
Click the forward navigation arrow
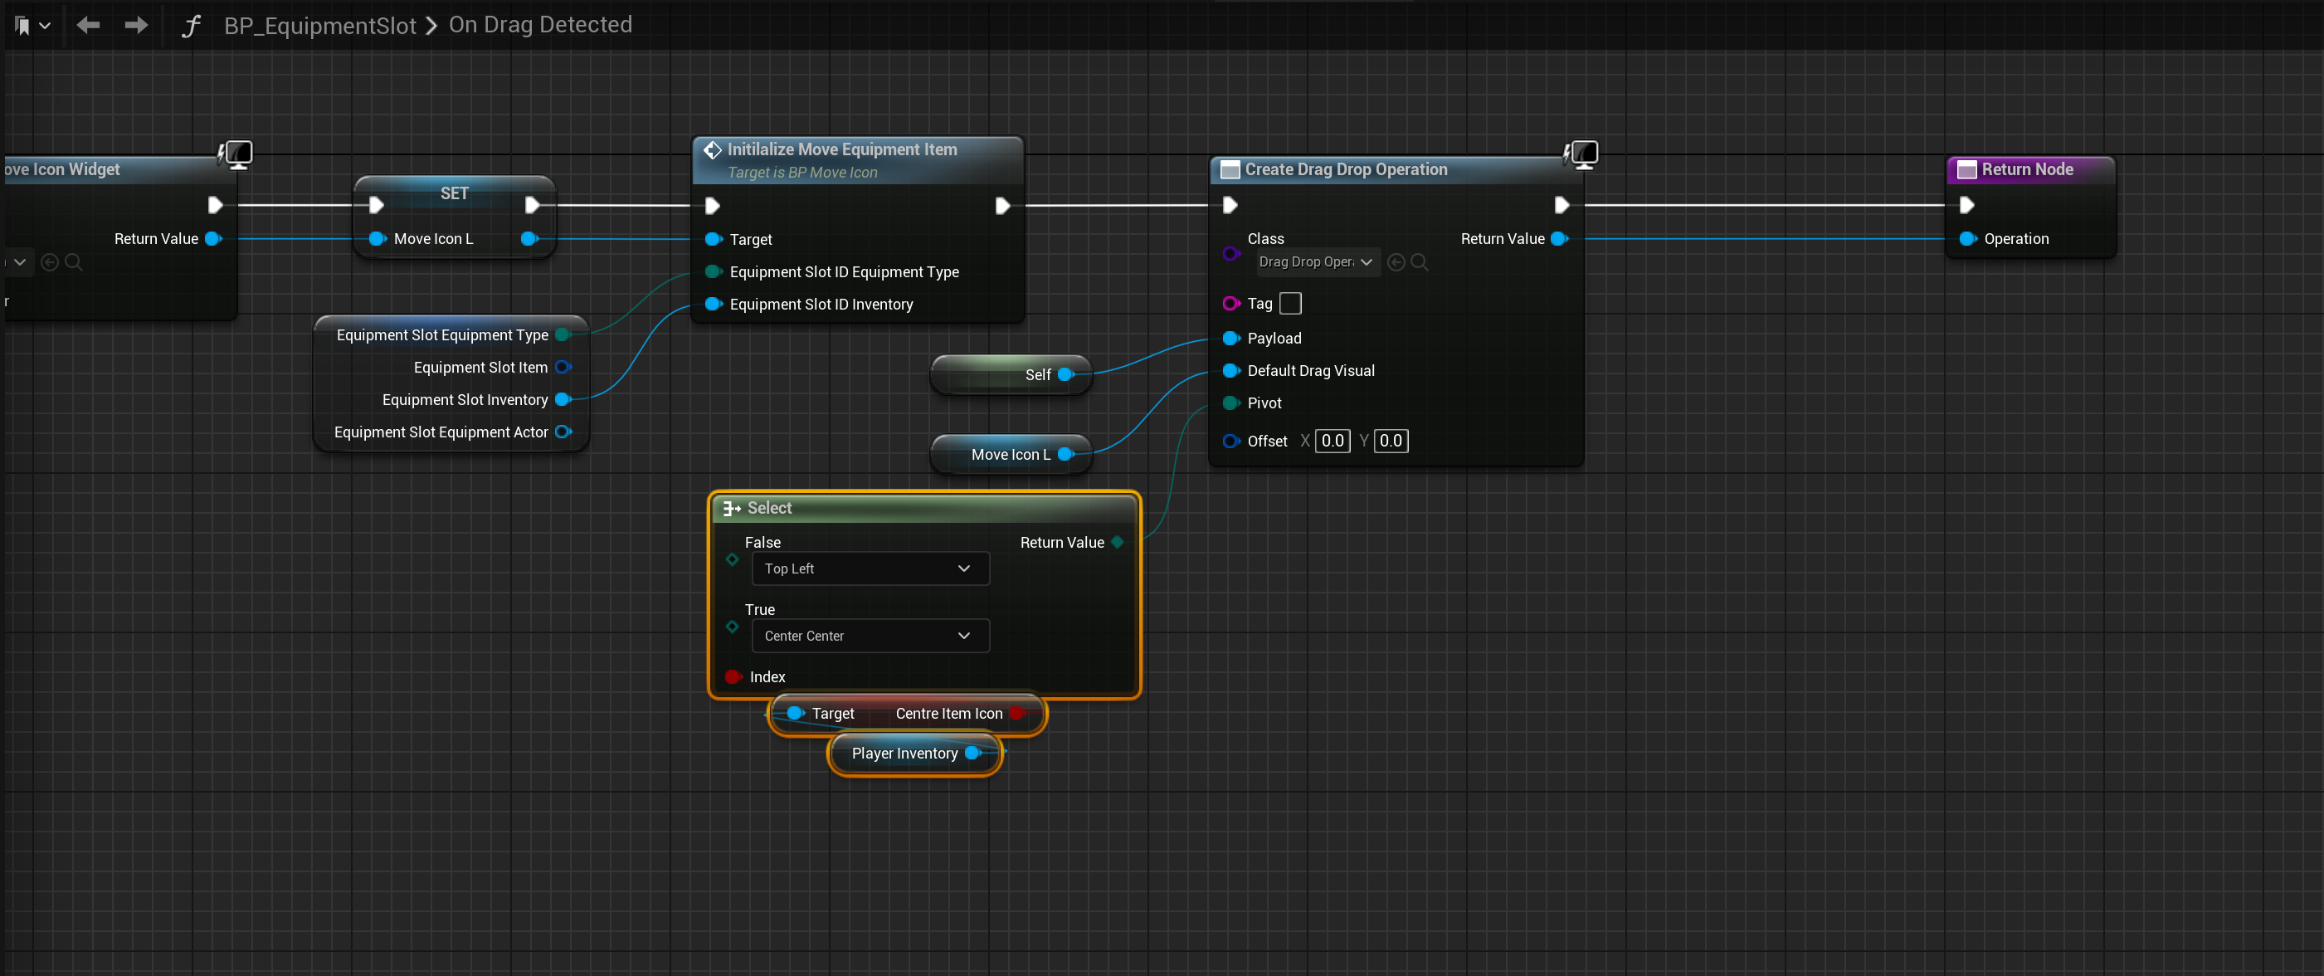tap(136, 25)
